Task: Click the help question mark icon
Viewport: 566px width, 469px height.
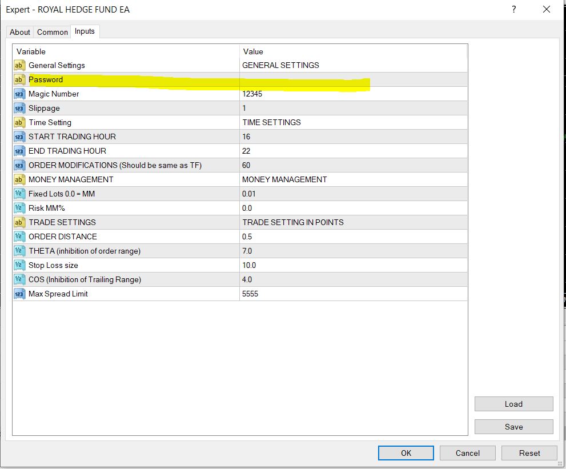Action: (513, 9)
